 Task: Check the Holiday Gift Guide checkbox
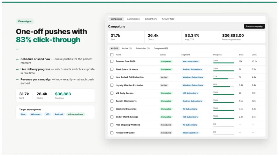coord(112,133)
